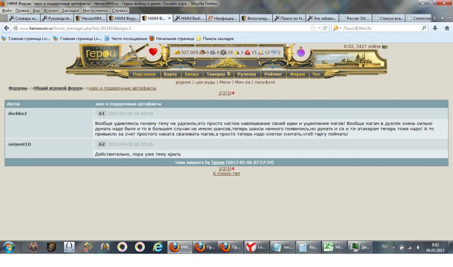Open author dochka2 profile

coord(17,113)
